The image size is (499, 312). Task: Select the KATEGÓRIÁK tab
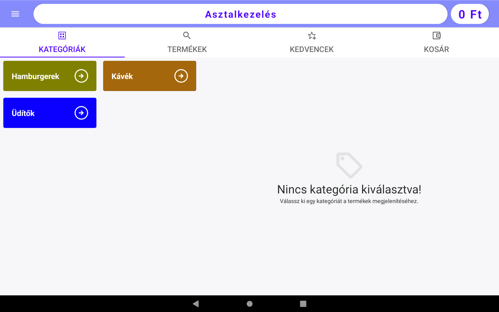(x=62, y=49)
